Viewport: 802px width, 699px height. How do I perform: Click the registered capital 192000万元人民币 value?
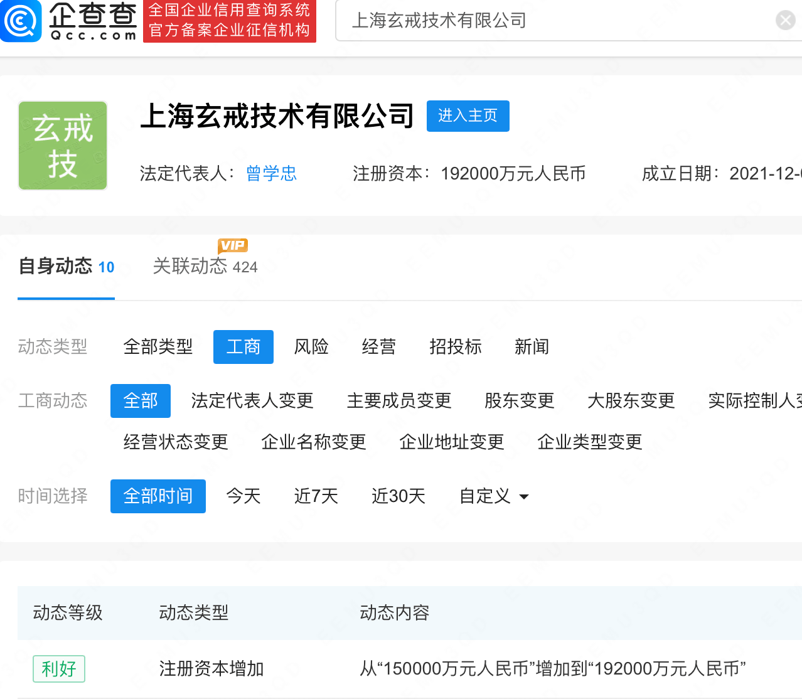[513, 173]
